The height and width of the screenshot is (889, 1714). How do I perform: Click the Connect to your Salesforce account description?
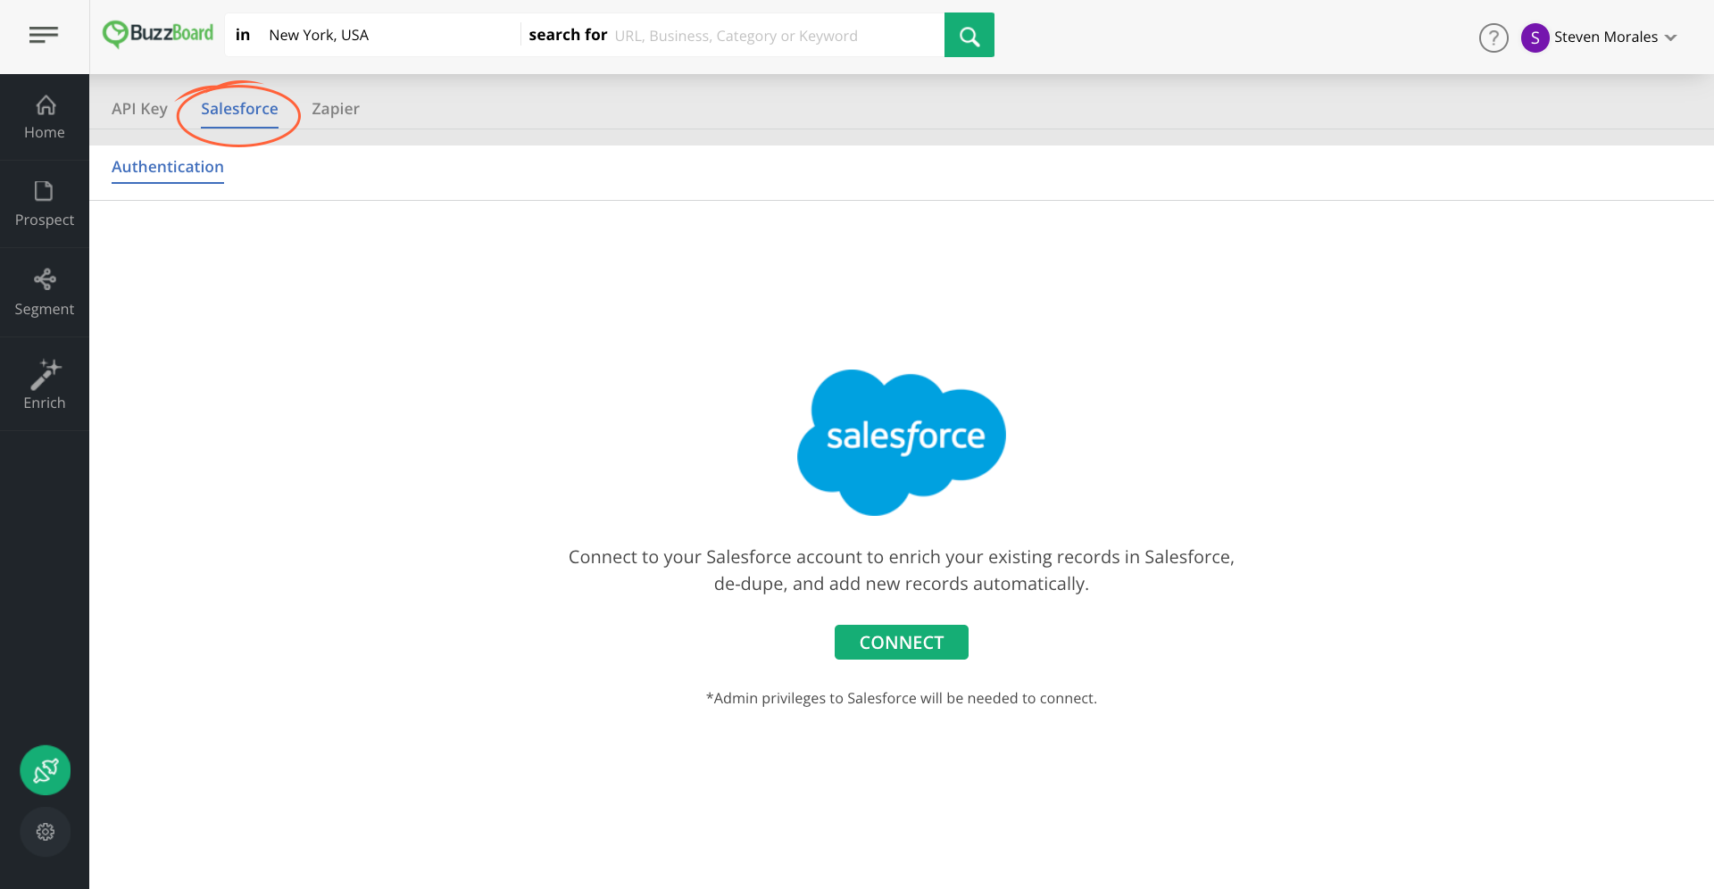click(x=902, y=570)
